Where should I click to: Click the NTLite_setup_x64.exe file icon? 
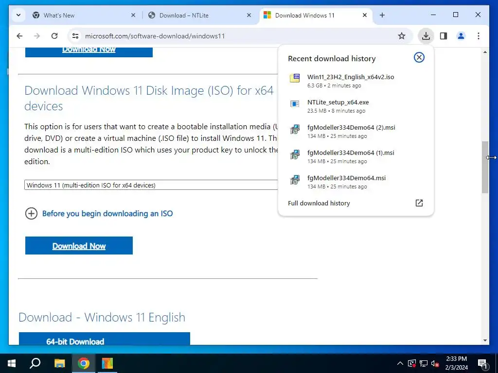coord(295,103)
